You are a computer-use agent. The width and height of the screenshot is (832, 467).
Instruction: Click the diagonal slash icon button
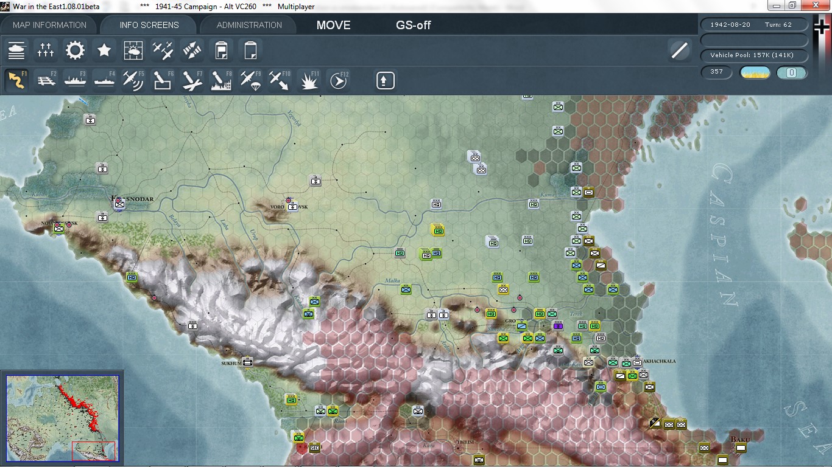pyautogui.click(x=679, y=50)
